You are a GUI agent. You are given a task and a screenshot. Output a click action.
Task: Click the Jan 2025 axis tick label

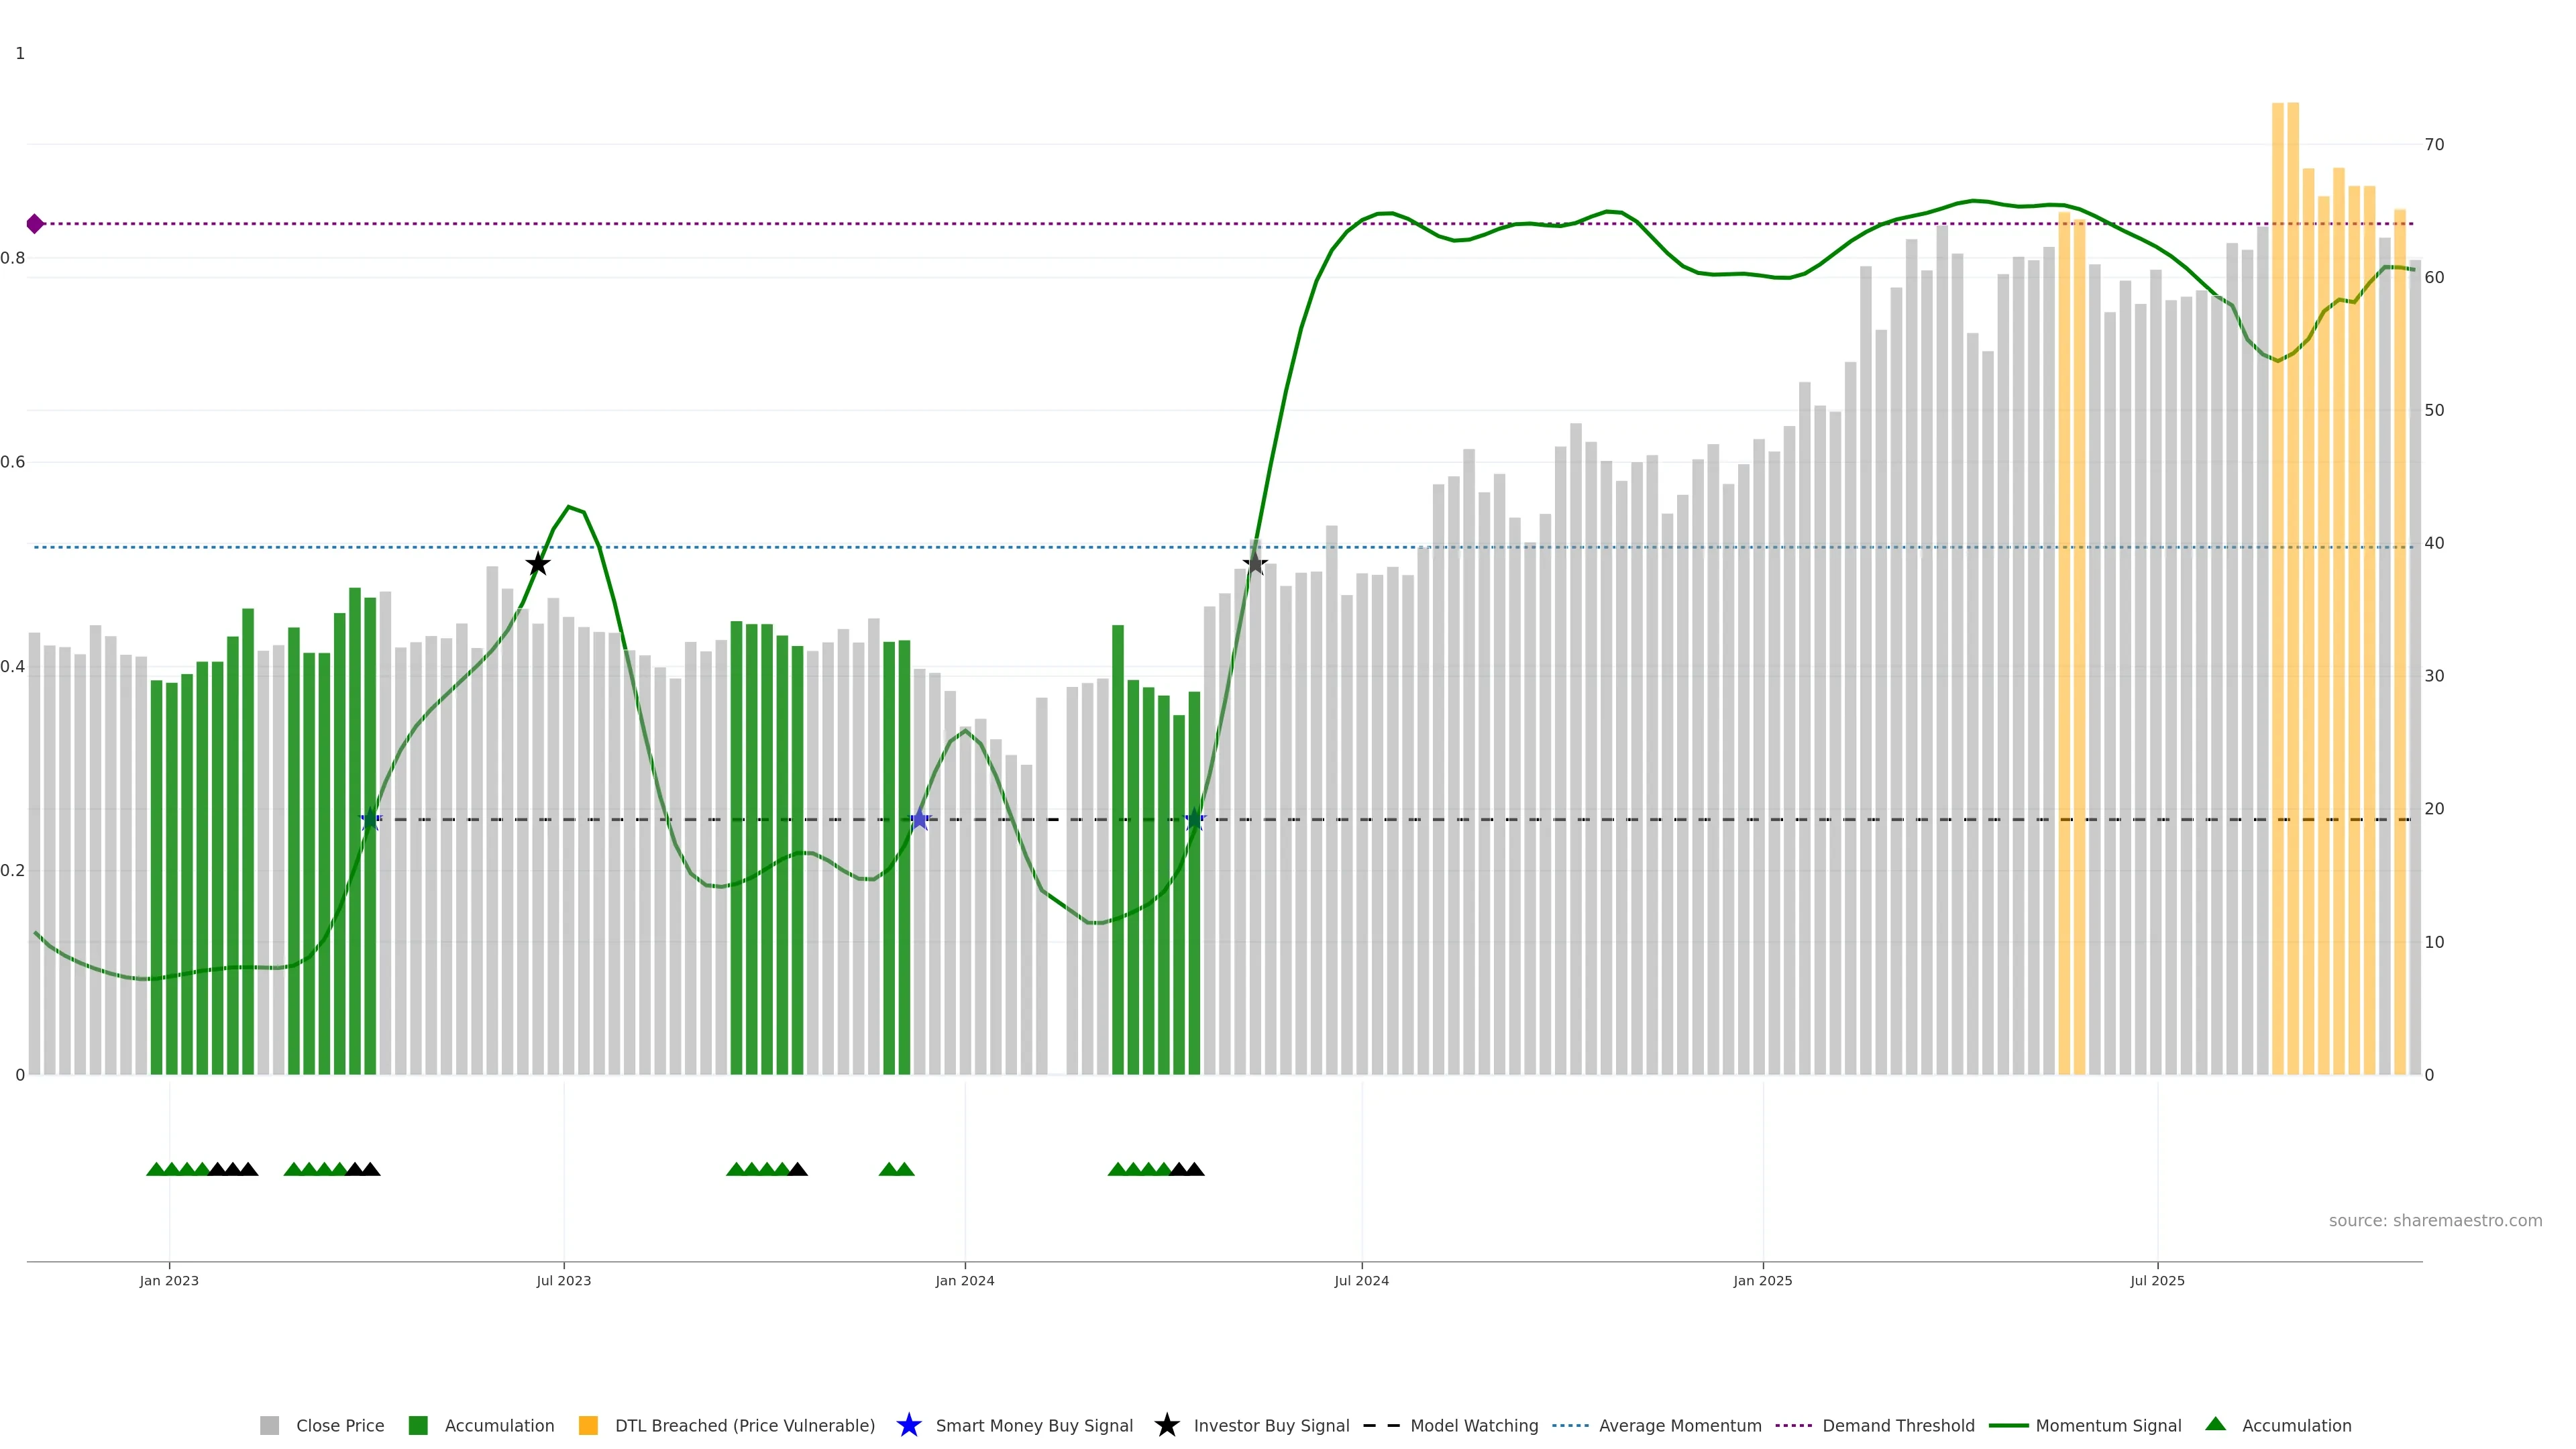[1762, 1281]
